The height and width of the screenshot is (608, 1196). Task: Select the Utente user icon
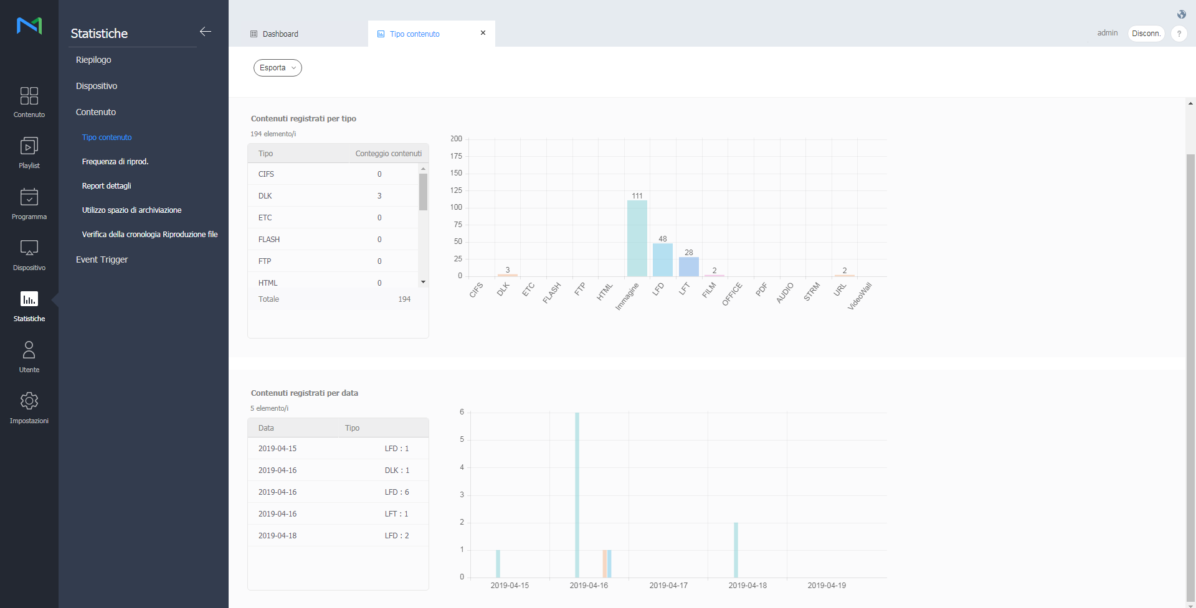[x=29, y=357]
